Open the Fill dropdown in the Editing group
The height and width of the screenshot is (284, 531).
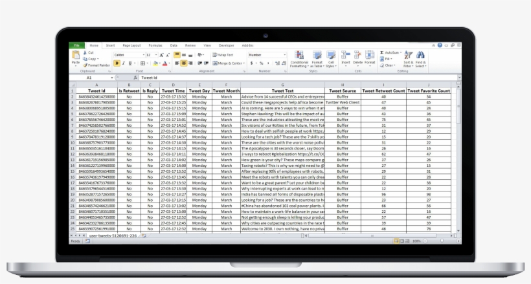click(387, 59)
